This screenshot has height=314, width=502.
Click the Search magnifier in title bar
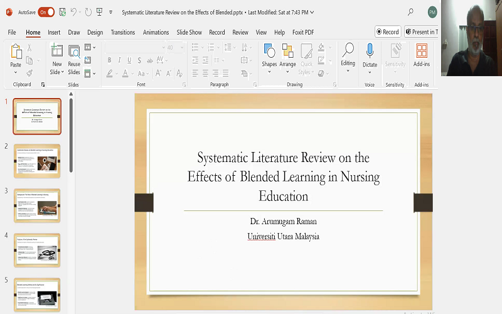tap(410, 12)
